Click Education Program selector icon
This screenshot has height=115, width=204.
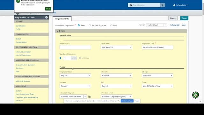[x=89, y=96]
